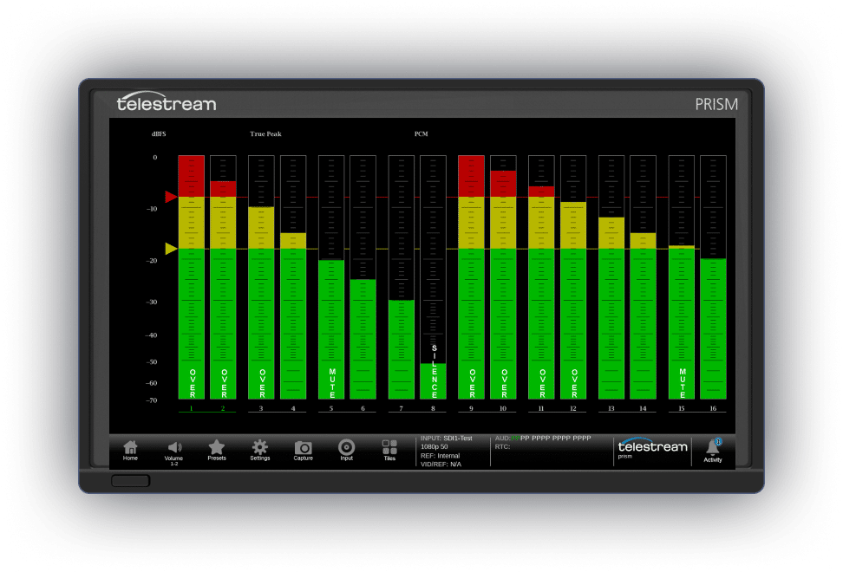843x572 pixels.
Task: Click the PCM label
Action: tap(421, 133)
